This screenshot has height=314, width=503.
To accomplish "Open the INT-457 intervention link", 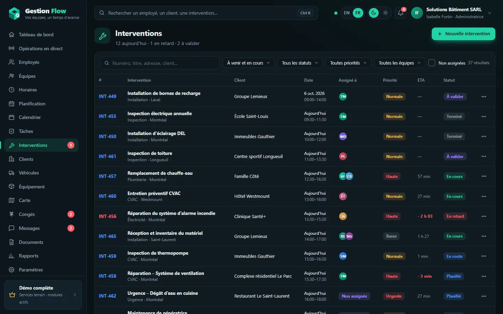I will point(107,176).
